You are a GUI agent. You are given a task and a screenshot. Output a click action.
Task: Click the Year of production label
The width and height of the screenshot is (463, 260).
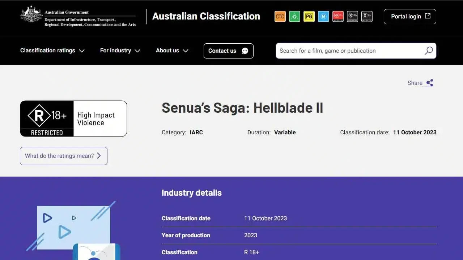pyautogui.click(x=186, y=235)
